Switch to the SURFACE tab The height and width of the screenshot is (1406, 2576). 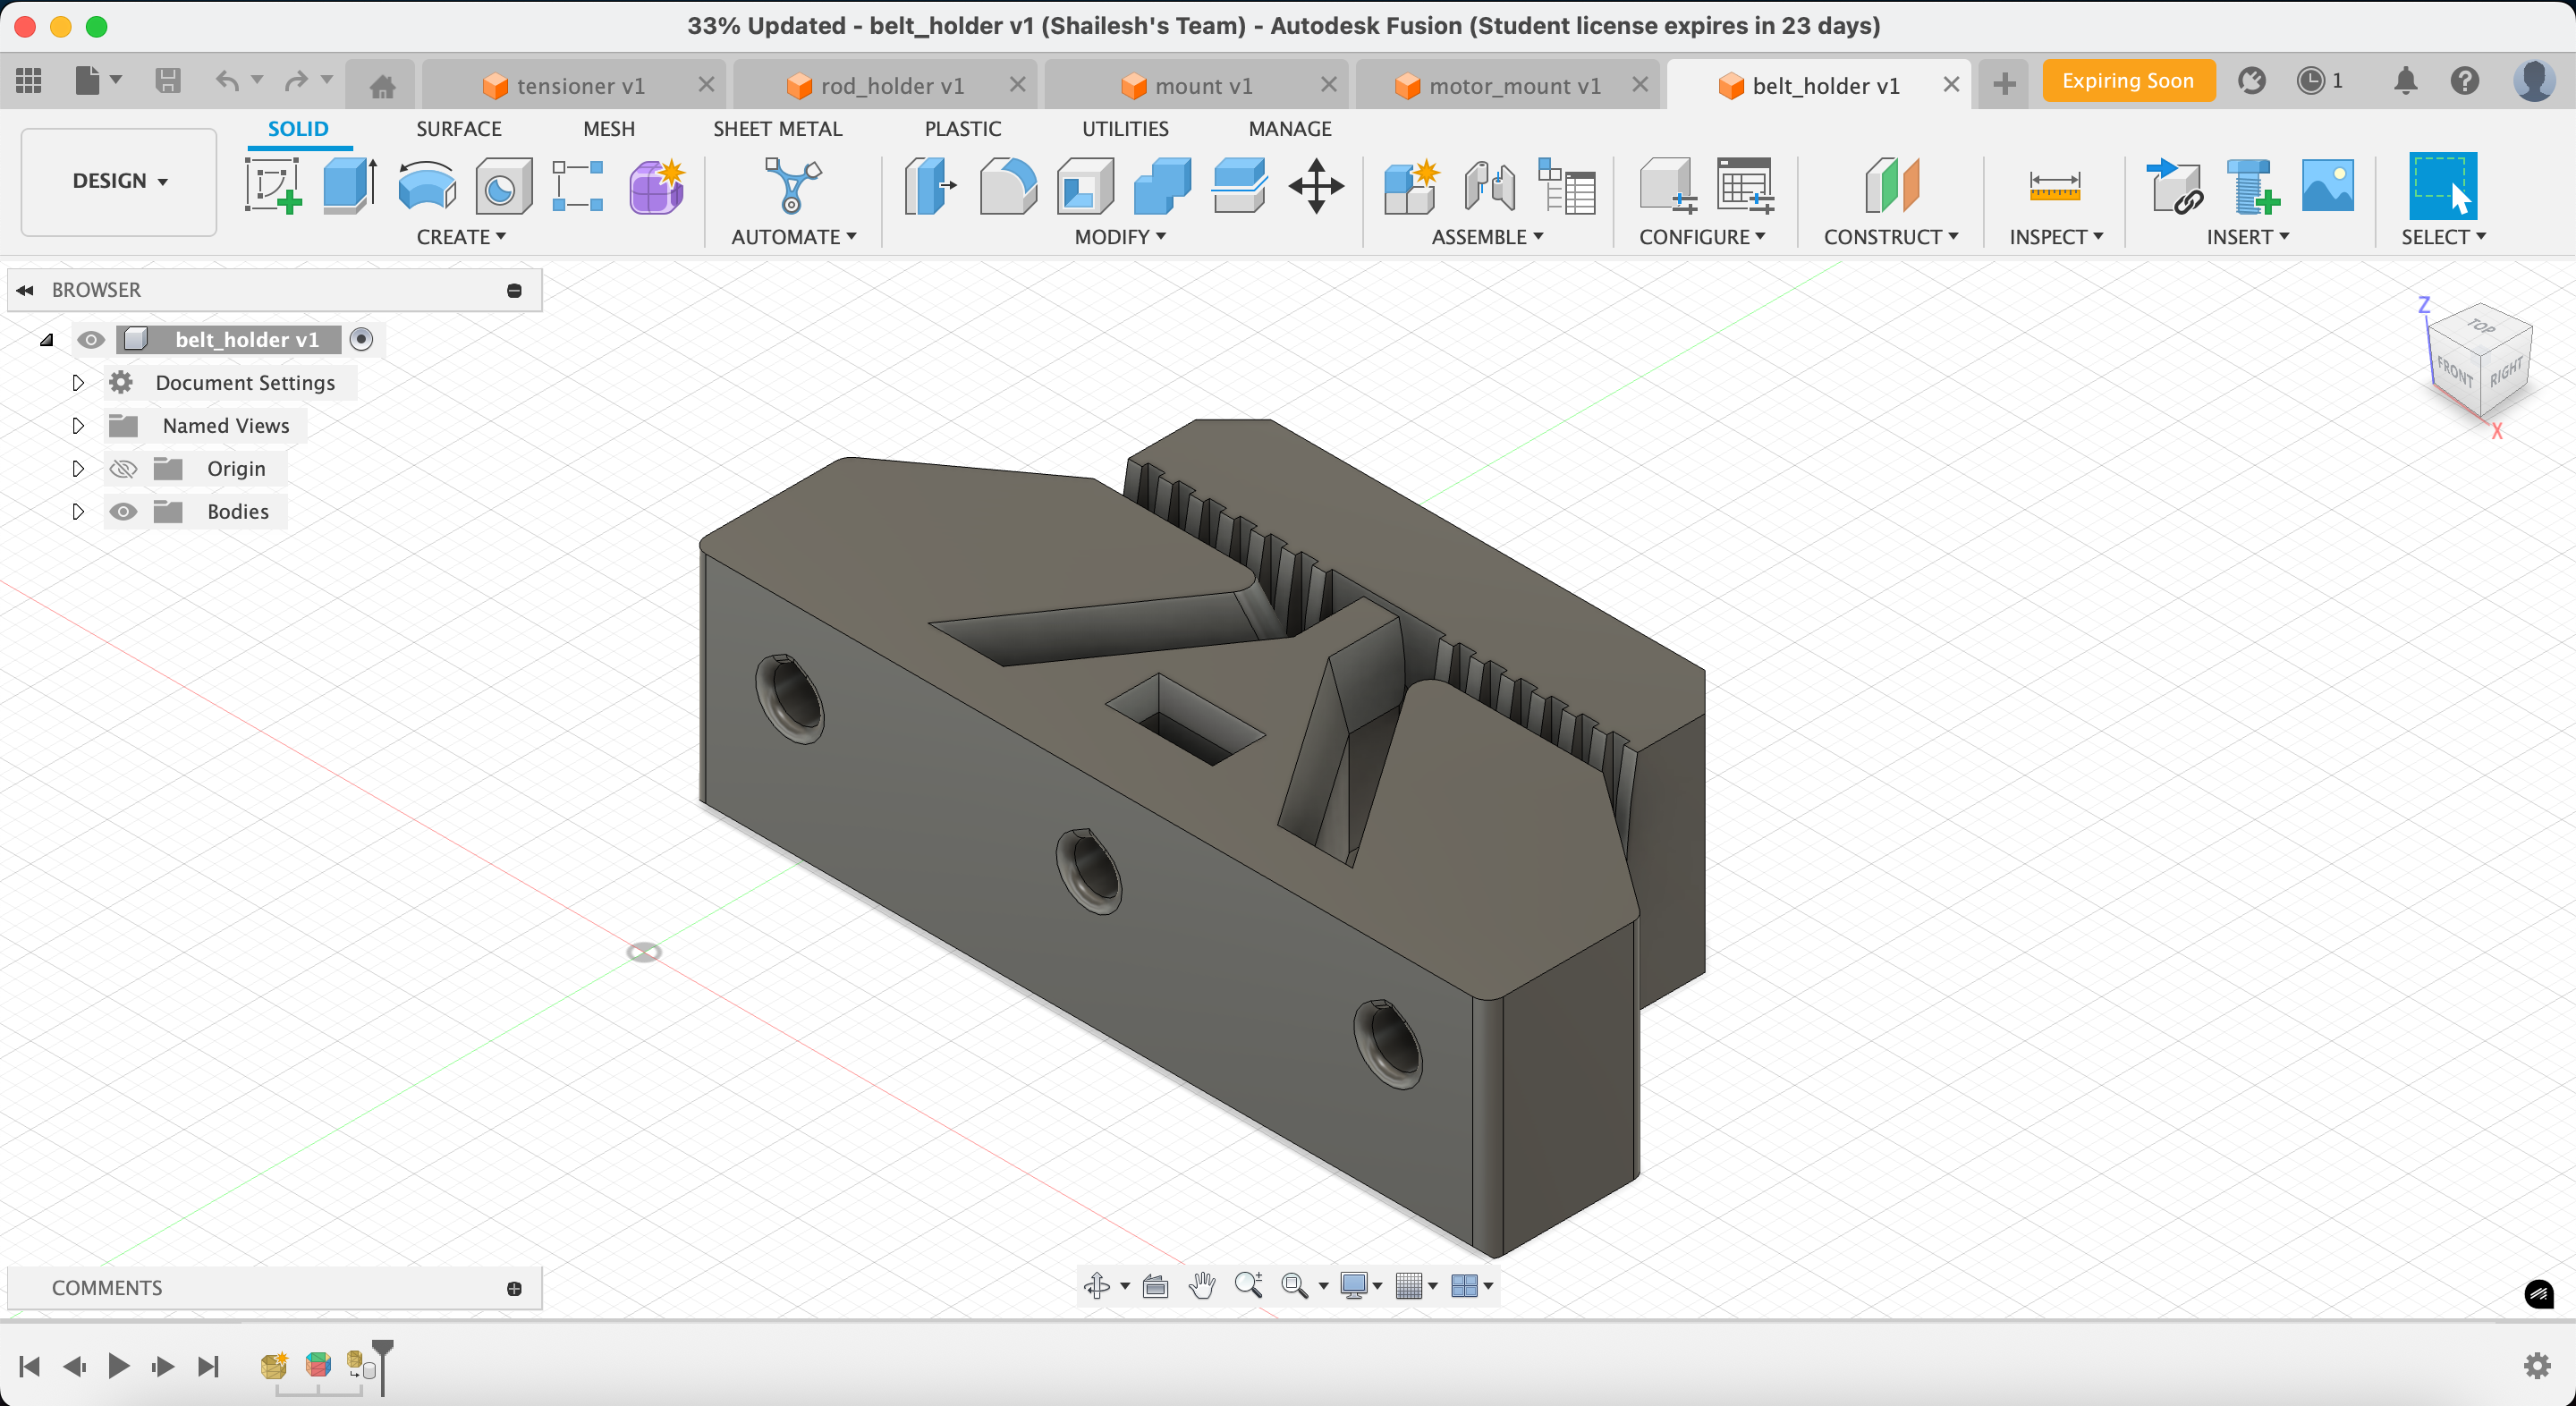[459, 129]
